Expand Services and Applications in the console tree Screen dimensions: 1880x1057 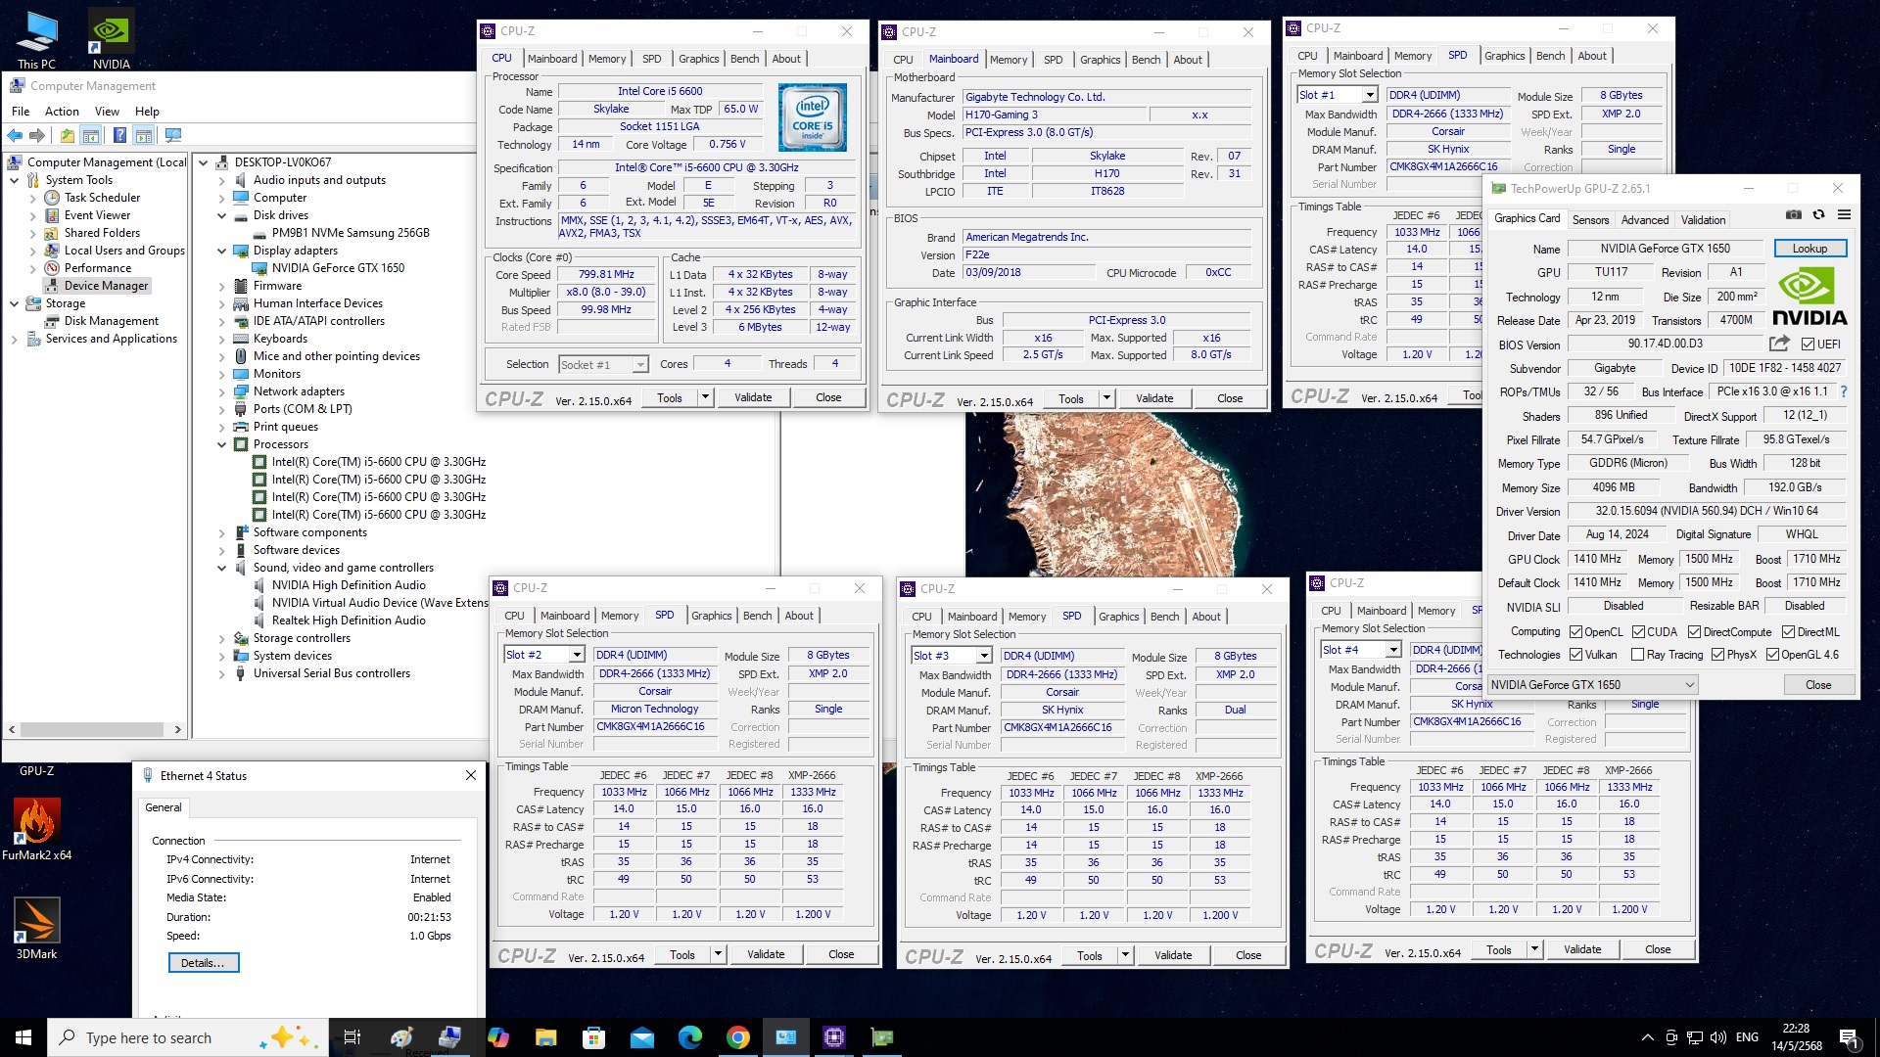point(14,339)
